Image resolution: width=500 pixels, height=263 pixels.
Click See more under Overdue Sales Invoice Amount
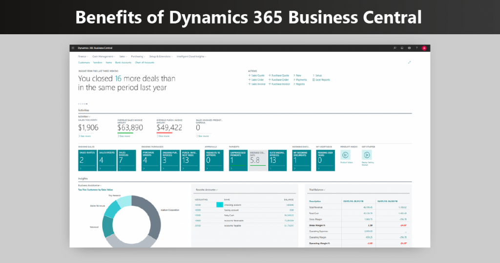pos(124,136)
